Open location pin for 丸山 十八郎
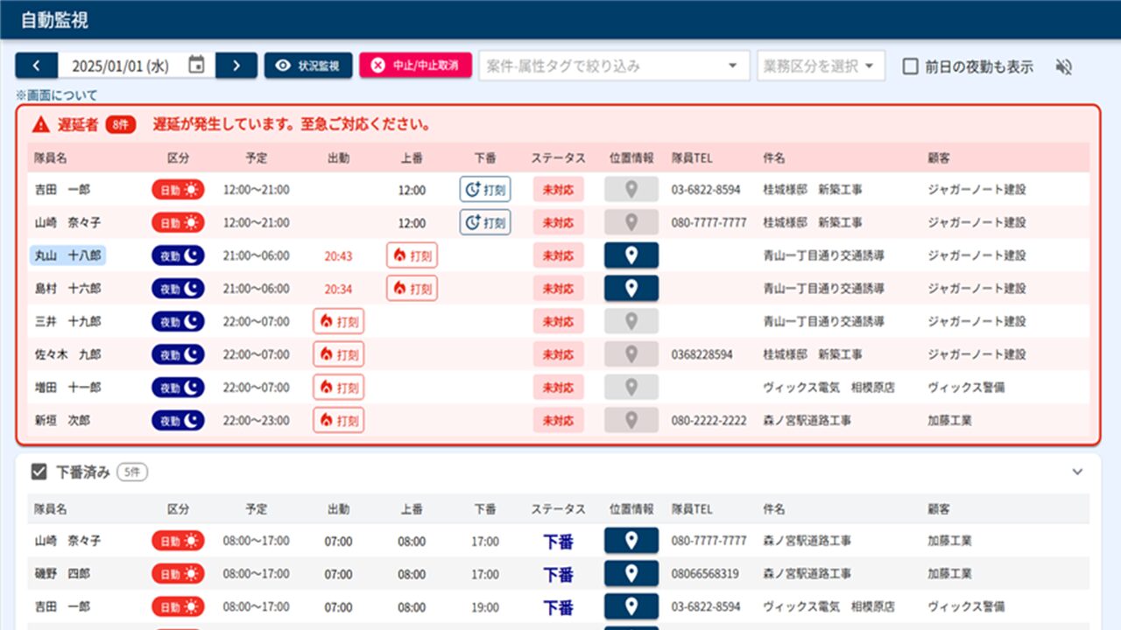This screenshot has height=630, width=1121. click(631, 255)
